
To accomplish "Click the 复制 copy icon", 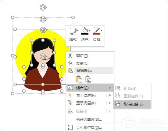I will [x=70, y=63].
